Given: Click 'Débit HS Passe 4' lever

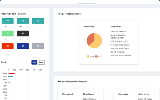Looking at the screenshot, I should click(118, 32).
